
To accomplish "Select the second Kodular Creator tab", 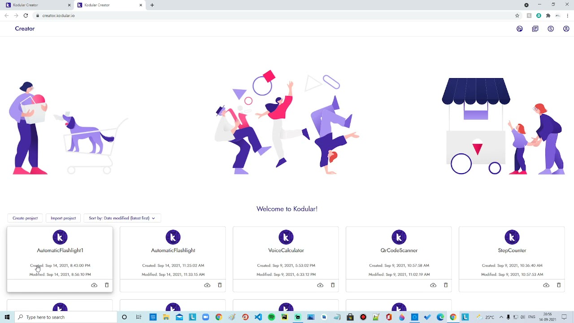I will pos(109,5).
